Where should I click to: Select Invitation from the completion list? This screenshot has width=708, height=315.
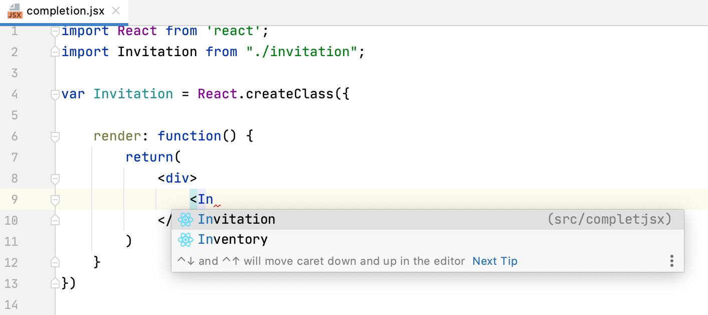click(236, 219)
